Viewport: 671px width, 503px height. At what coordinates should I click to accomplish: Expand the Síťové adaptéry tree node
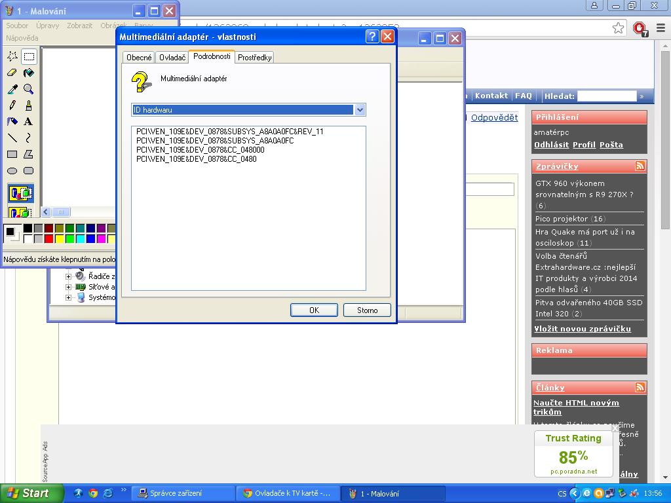tap(68, 287)
